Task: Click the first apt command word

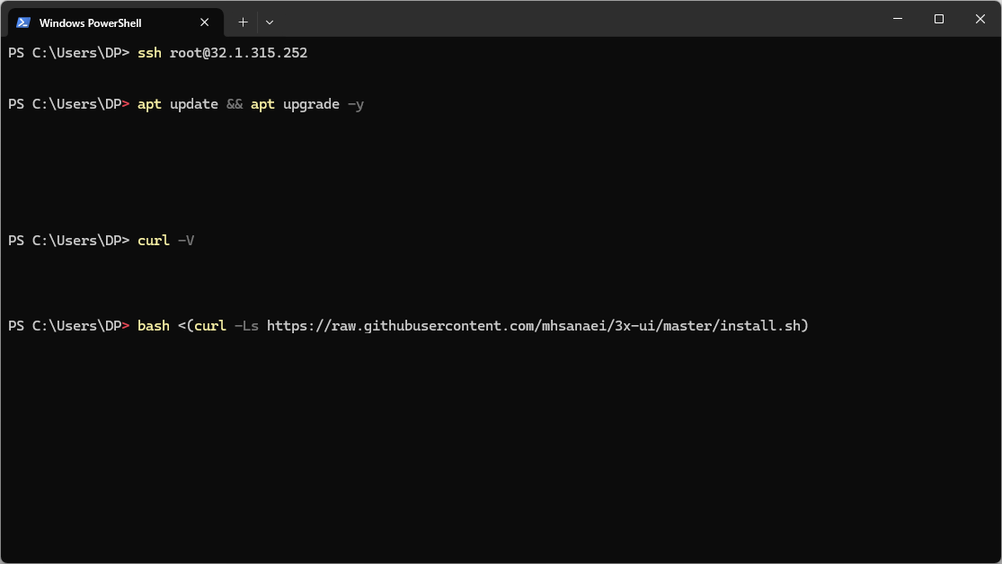Action: point(149,104)
